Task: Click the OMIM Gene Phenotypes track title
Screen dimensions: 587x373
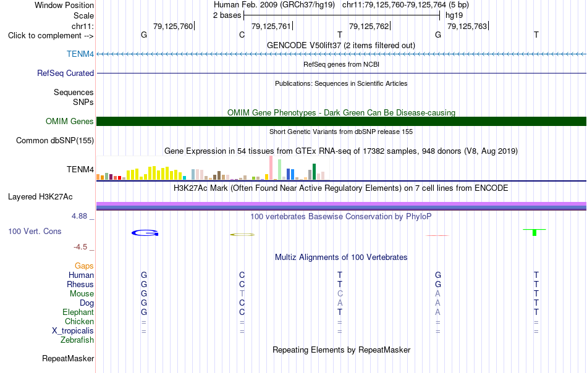Action: tap(341, 112)
